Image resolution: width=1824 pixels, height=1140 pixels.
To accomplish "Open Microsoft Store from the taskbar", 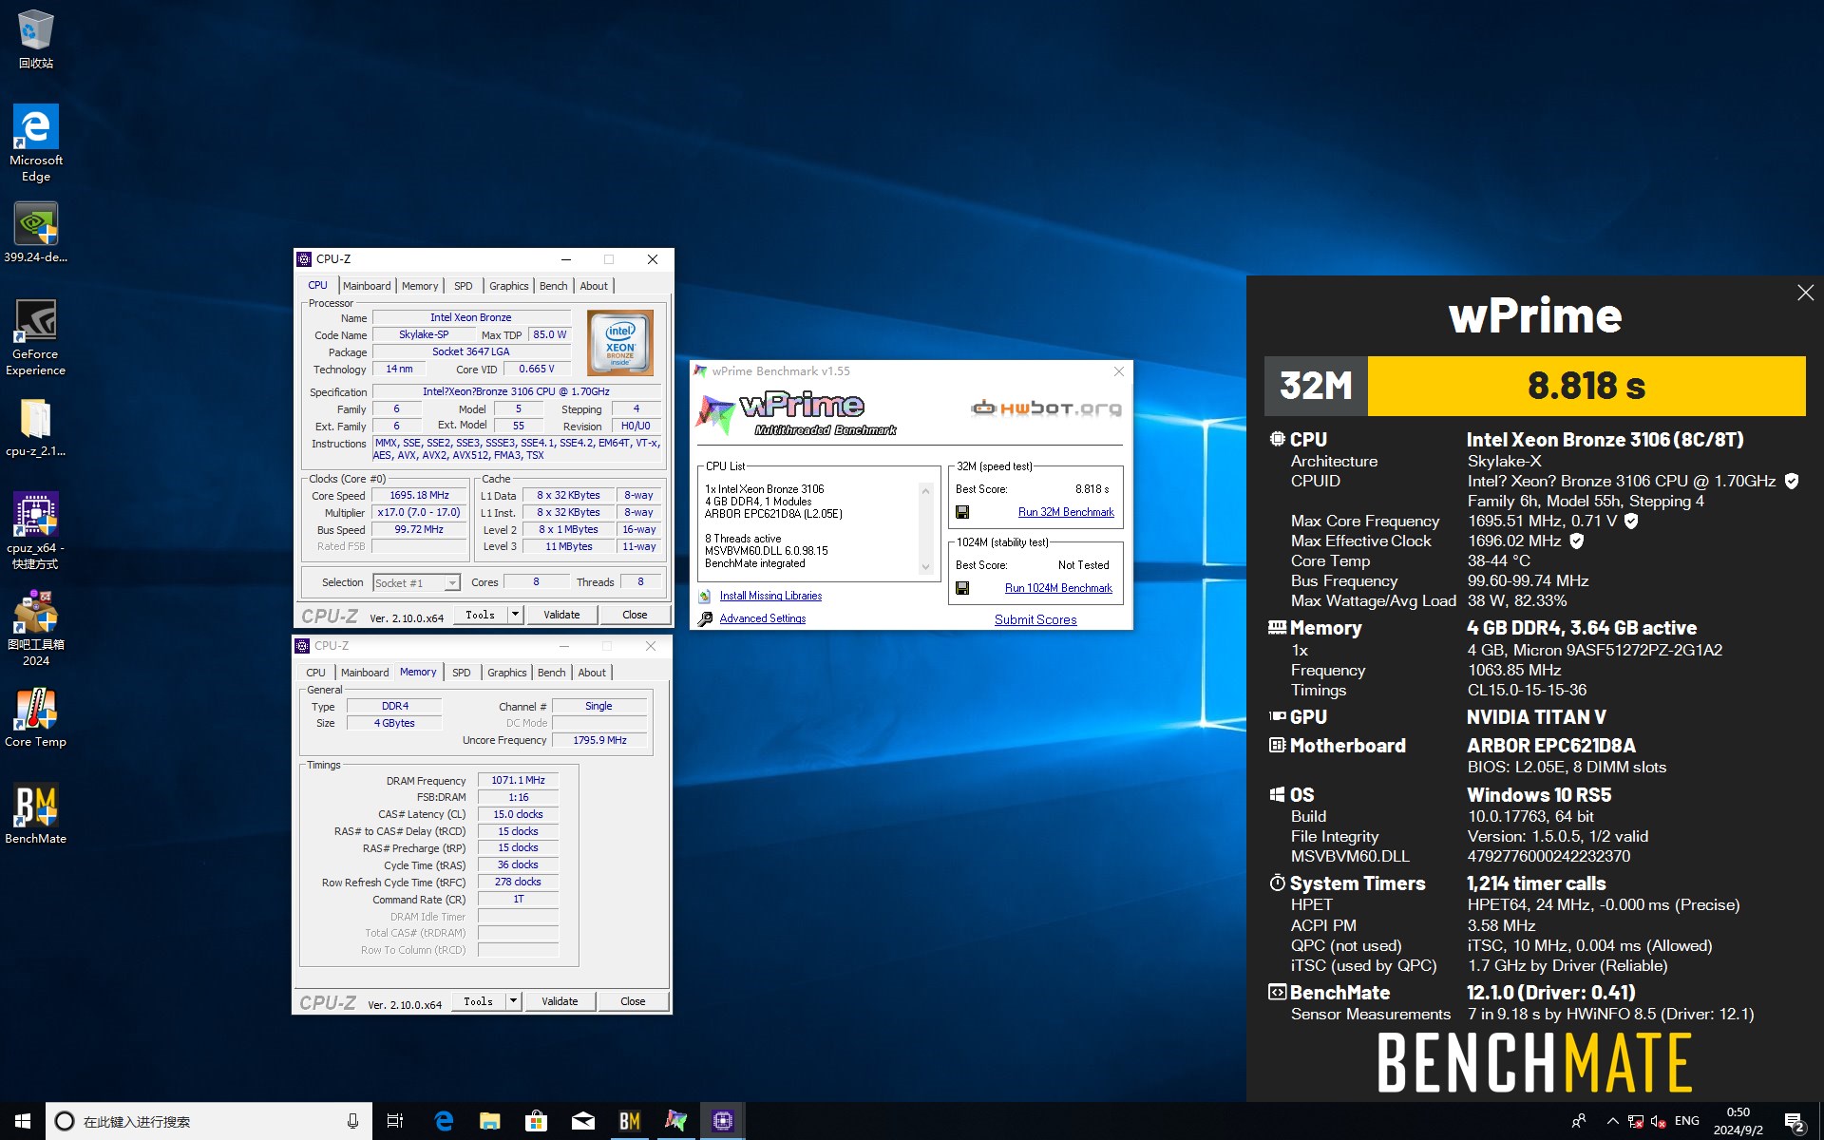I will tap(536, 1121).
